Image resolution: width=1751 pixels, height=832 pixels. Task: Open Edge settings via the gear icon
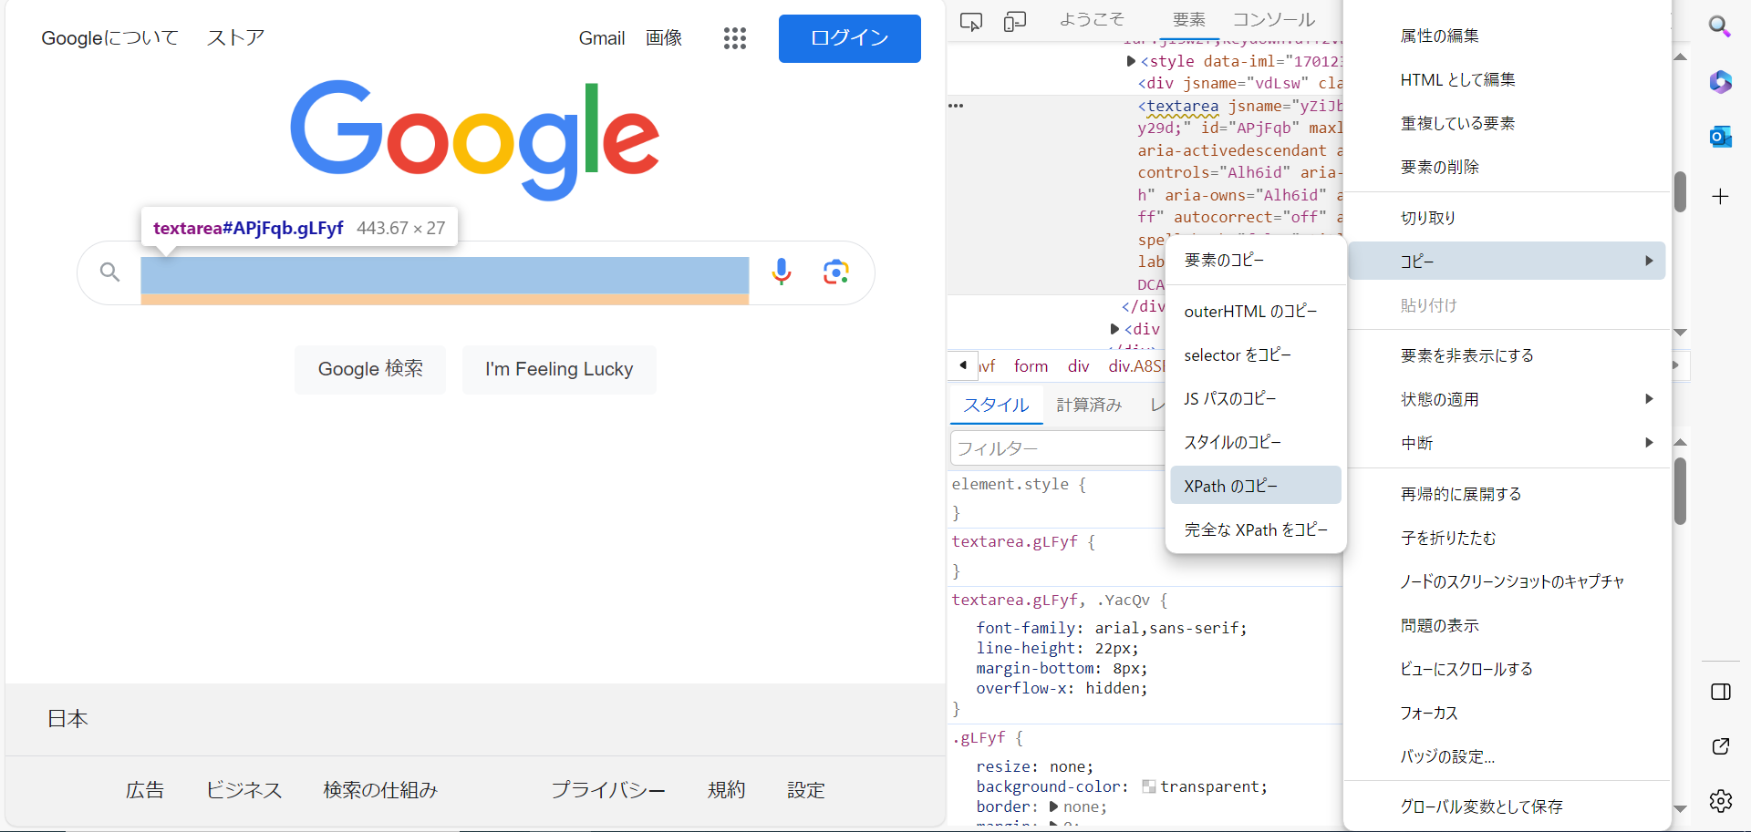[x=1721, y=801]
